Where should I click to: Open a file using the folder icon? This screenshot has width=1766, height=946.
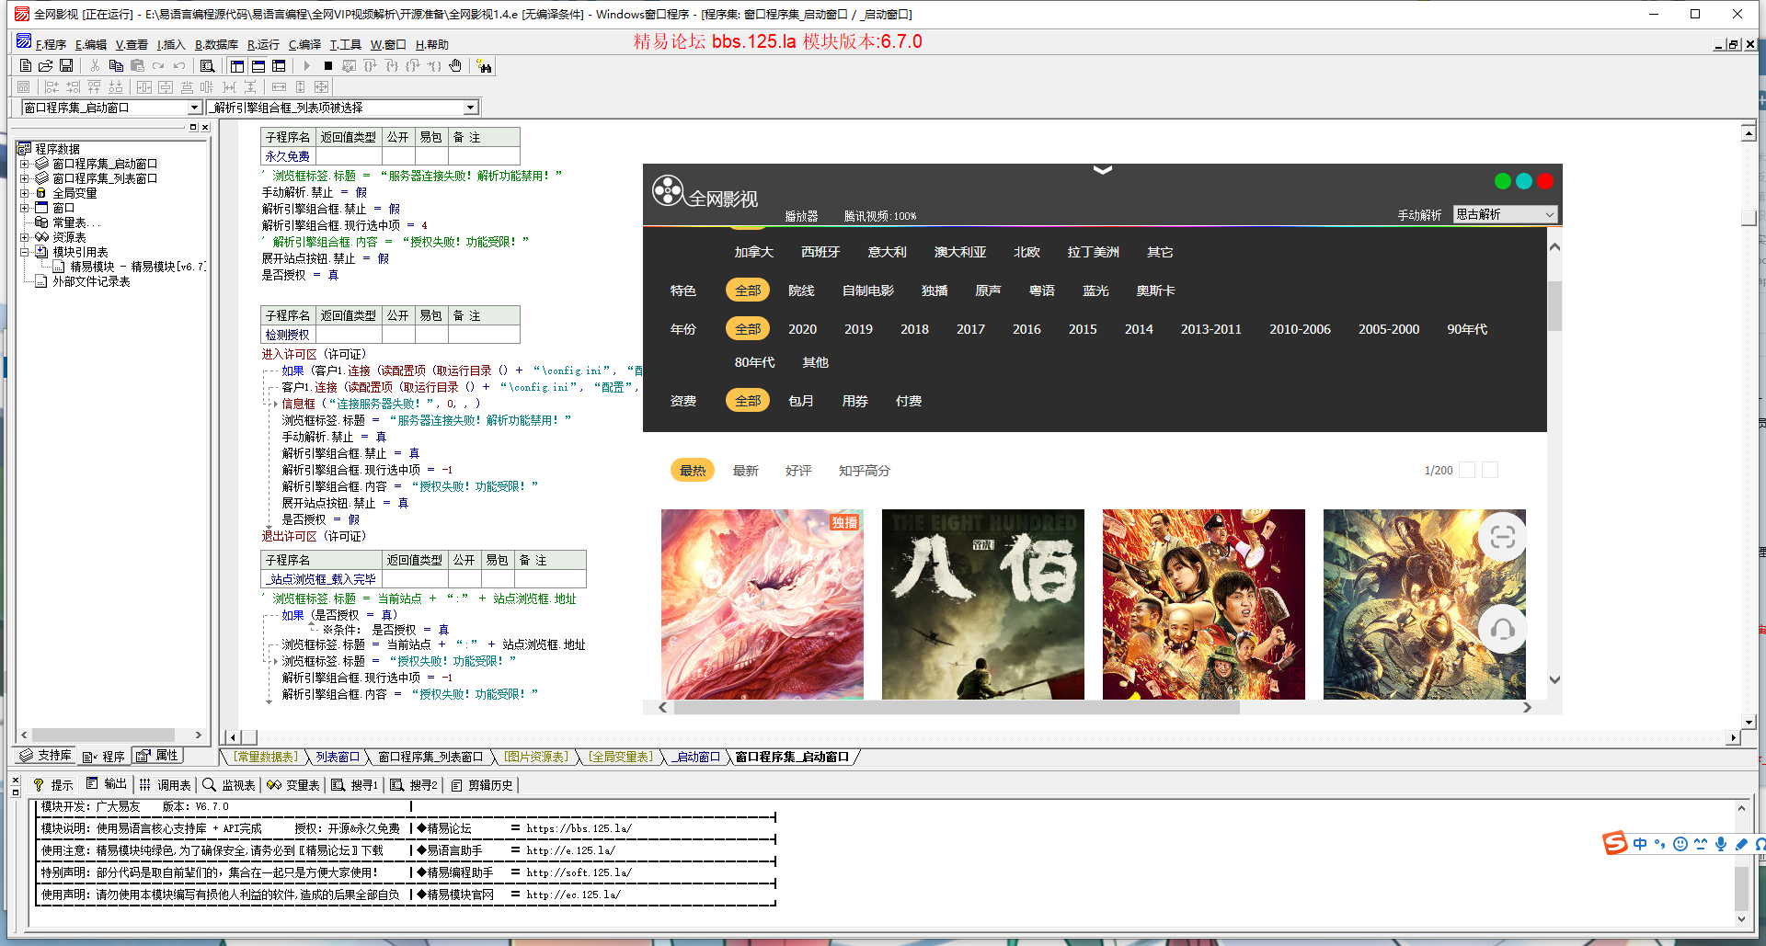pos(45,66)
